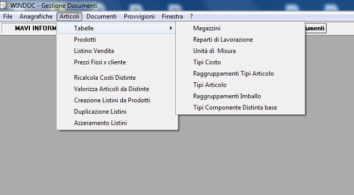
Task: Open the Documenti menu
Action: pyautogui.click(x=101, y=16)
